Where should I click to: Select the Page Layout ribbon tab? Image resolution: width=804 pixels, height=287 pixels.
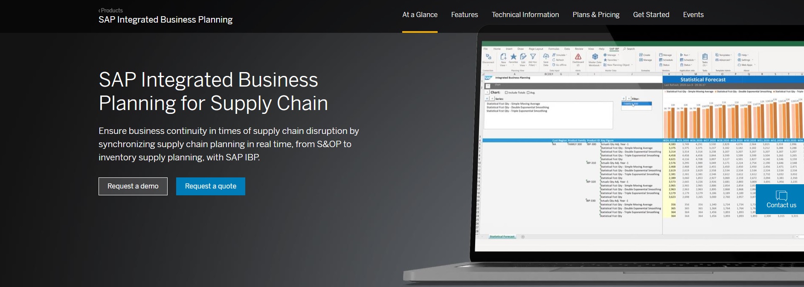click(536, 49)
